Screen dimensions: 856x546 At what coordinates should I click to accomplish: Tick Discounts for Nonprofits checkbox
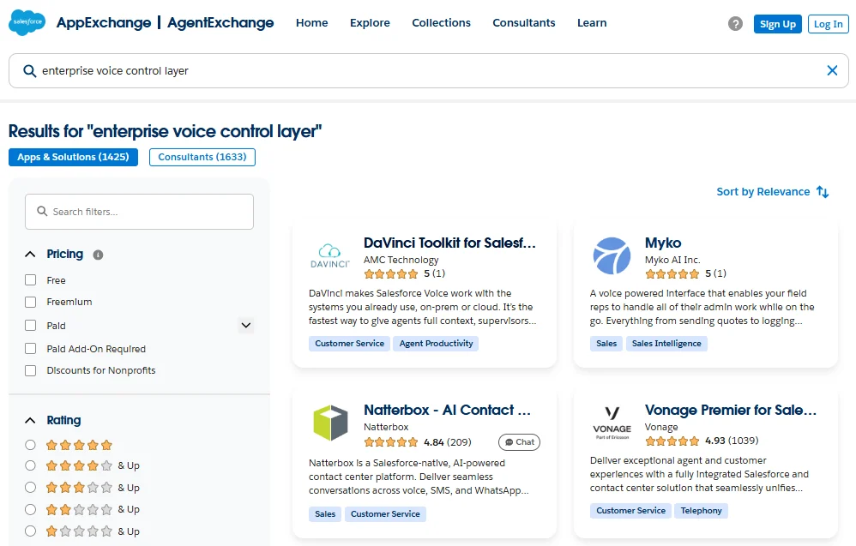pyautogui.click(x=31, y=370)
